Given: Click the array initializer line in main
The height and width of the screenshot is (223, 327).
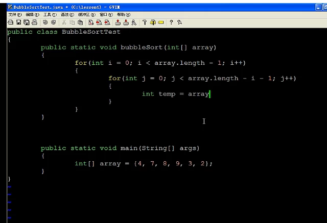Looking at the screenshot, I should pyautogui.click(x=143, y=163).
